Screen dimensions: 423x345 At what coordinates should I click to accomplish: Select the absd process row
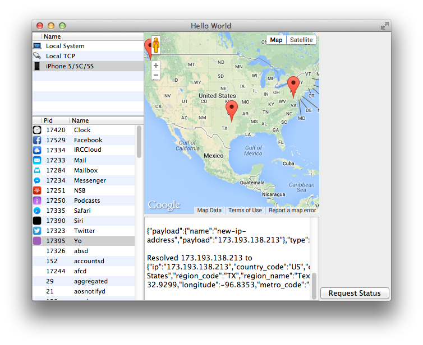coord(84,251)
